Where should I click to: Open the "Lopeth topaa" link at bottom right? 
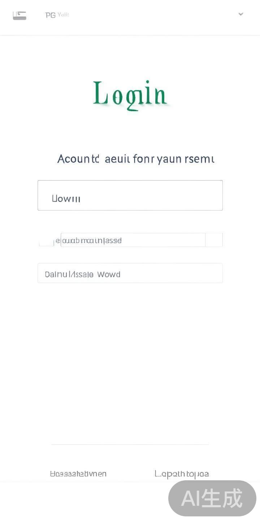182,474
